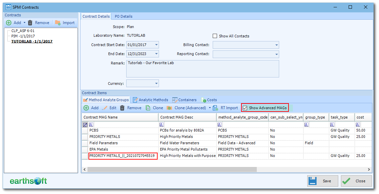
Task: Click the Clone icon for MAGs
Action: tap(148, 108)
